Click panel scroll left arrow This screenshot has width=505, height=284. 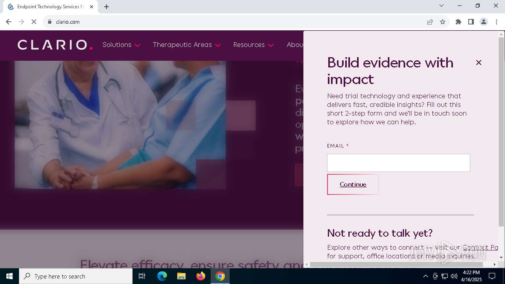coord(307,264)
